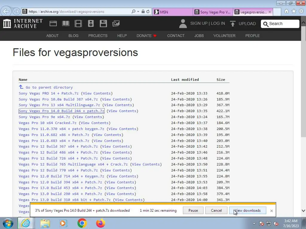
Task: Click the View downloads button
Action: tap(247, 211)
